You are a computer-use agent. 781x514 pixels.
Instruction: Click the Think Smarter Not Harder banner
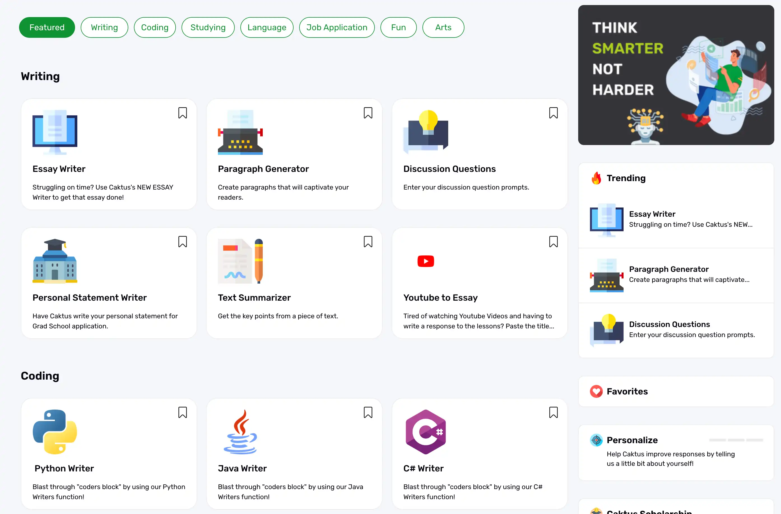[676, 75]
